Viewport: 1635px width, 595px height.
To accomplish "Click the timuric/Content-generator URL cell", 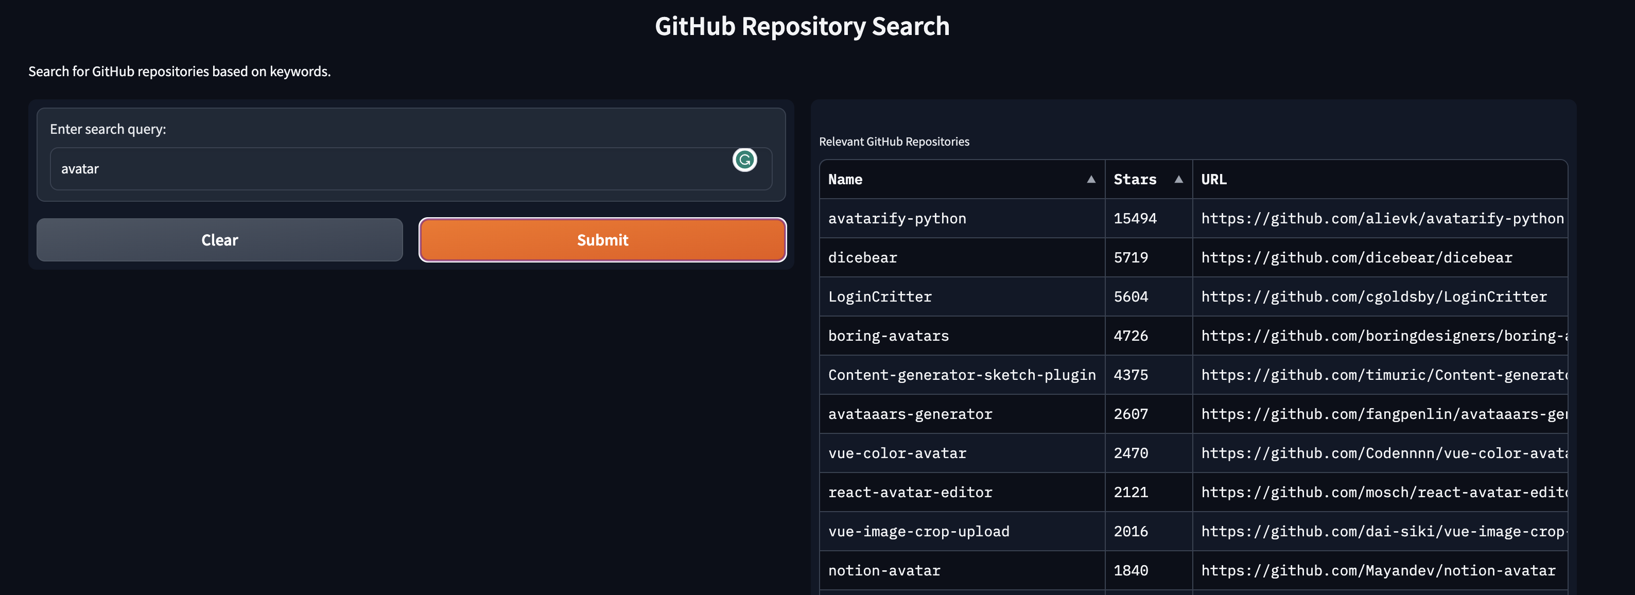I will pyautogui.click(x=1380, y=375).
